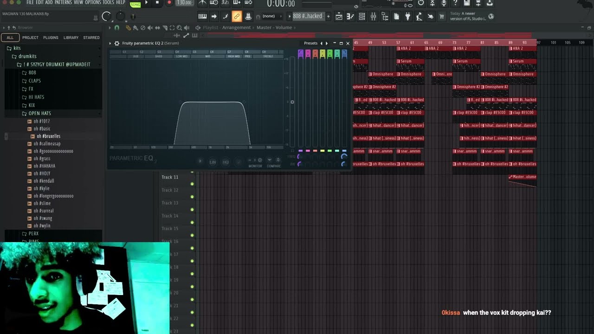Toggle the SONG mode button

[x=136, y=4]
